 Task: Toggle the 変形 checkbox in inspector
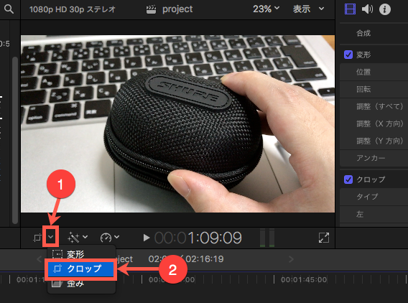348,55
